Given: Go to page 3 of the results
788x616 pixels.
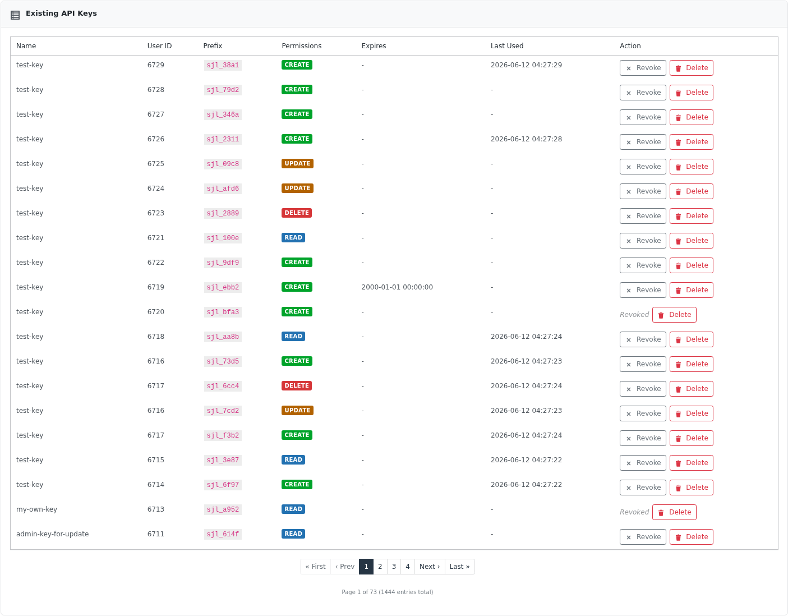Looking at the screenshot, I should pos(394,567).
